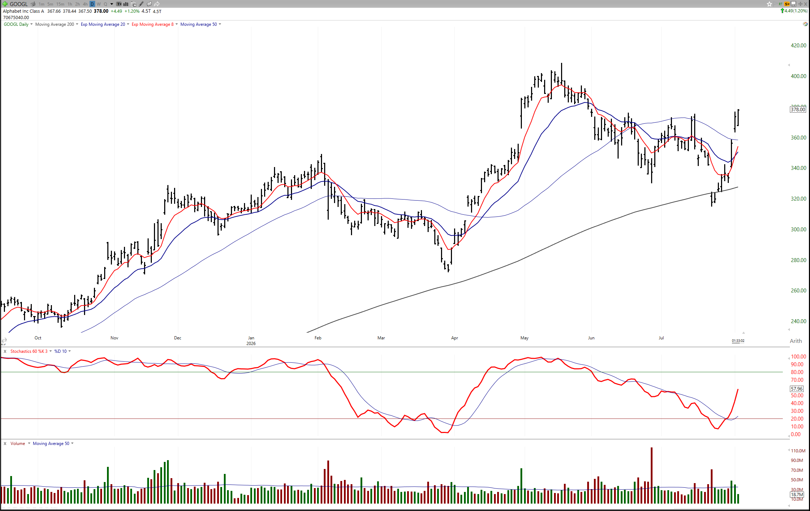
Task: Favorite GOOGL with the star icon
Action: pos(769,4)
